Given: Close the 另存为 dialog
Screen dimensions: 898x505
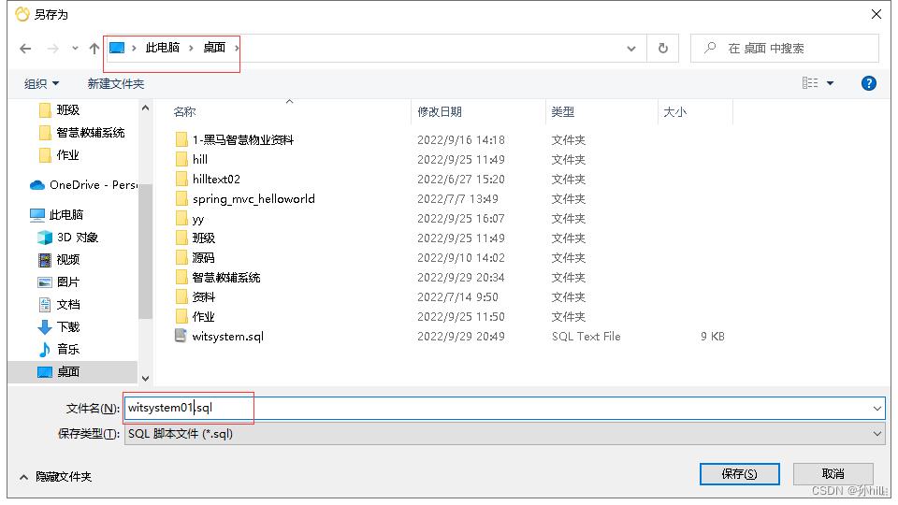Looking at the screenshot, I should click(x=876, y=14).
